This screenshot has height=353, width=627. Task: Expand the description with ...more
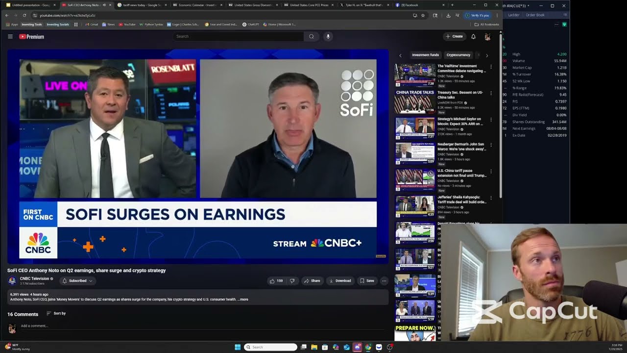(x=243, y=299)
